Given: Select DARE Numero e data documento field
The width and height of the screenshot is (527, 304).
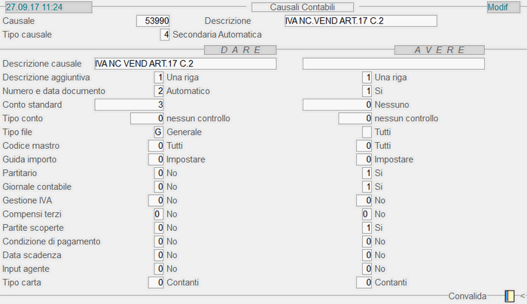Looking at the screenshot, I should (158, 91).
